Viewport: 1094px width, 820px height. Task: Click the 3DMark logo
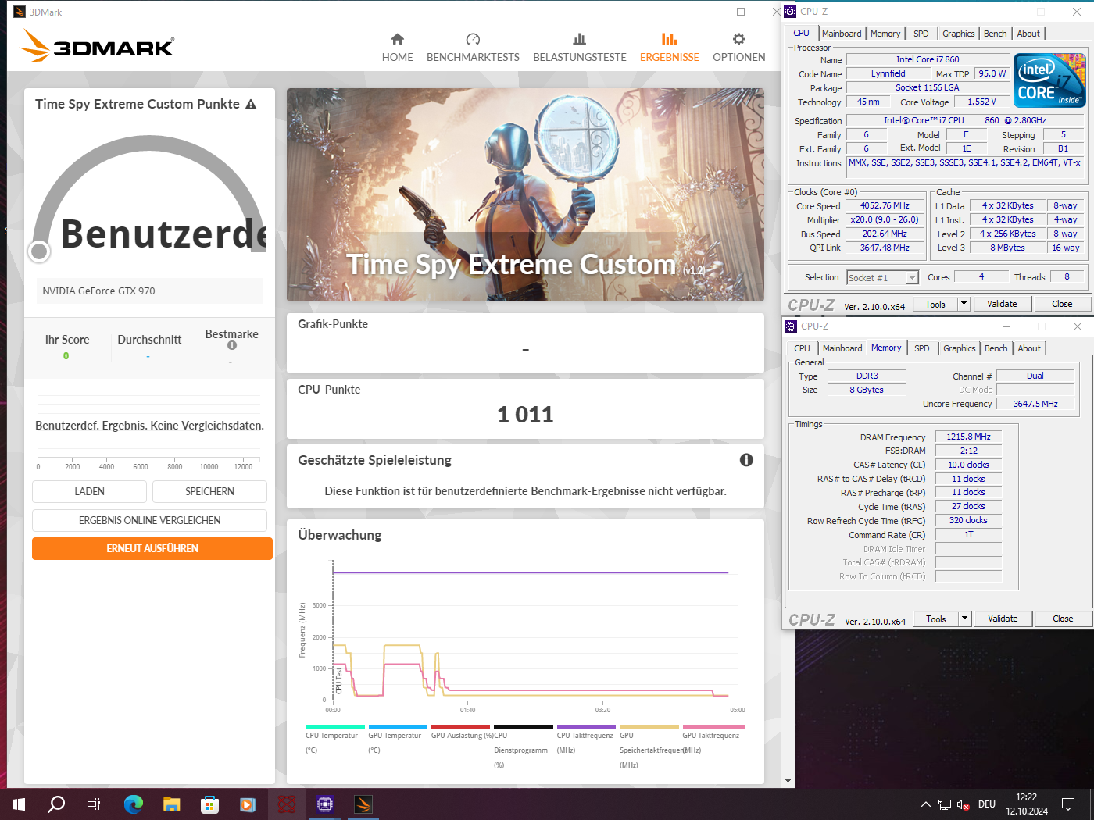pos(97,46)
